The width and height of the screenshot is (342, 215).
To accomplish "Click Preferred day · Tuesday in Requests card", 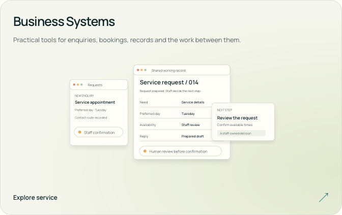I will pyautogui.click(x=91, y=110).
